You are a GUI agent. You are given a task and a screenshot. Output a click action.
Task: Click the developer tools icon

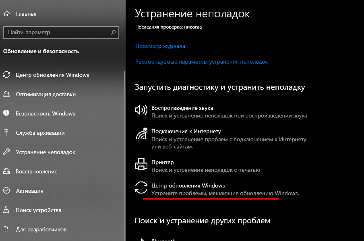(6, 229)
